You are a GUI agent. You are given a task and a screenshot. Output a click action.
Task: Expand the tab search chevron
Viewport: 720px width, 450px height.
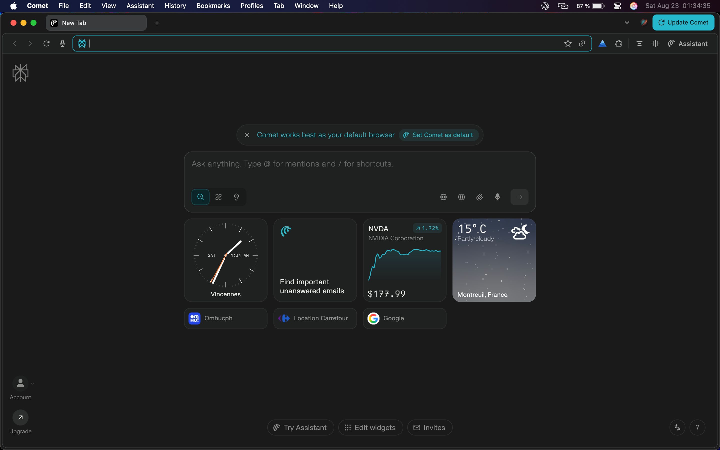627,22
